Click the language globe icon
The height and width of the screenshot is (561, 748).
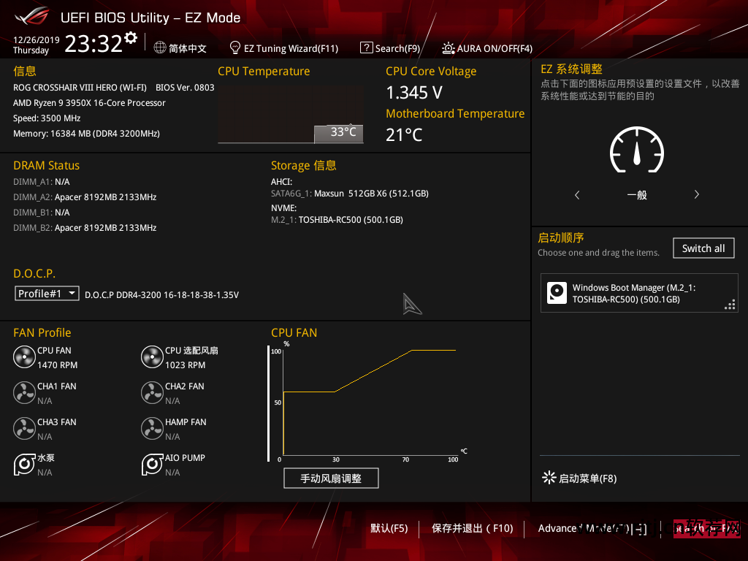coord(160,47)
